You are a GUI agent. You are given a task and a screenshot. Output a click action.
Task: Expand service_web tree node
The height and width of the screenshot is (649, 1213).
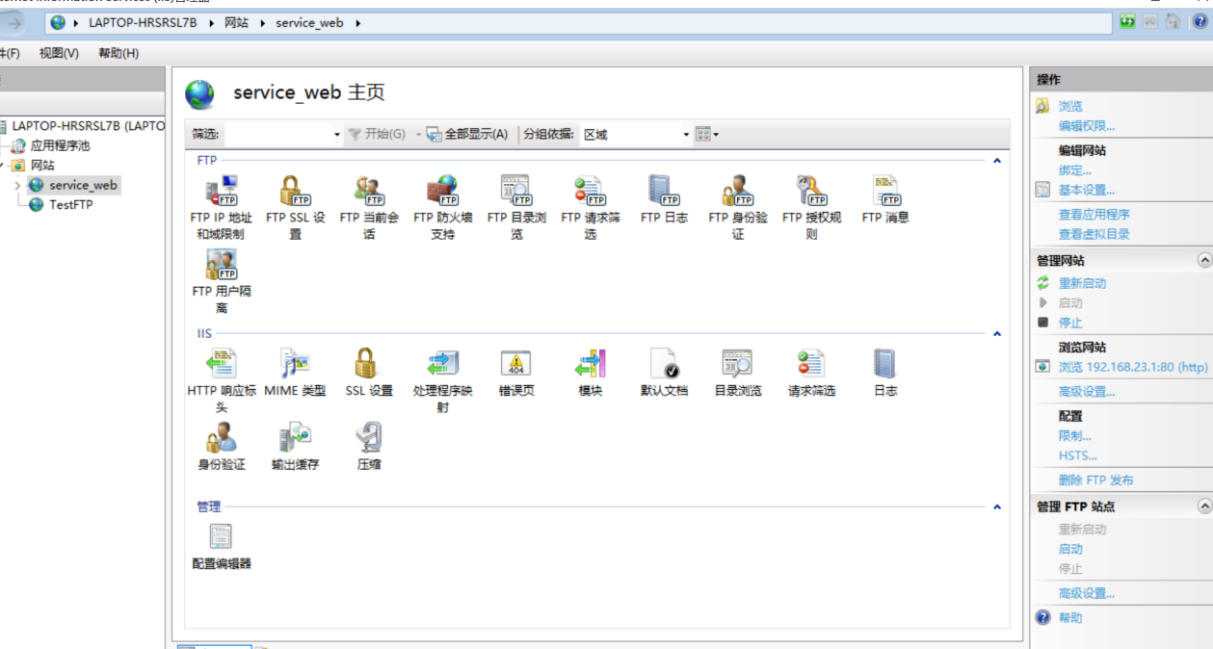[x=17, y=185]
